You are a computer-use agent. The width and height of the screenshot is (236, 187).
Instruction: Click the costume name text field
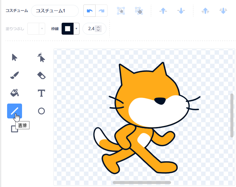pyautogui.click(x=55, y=11)
